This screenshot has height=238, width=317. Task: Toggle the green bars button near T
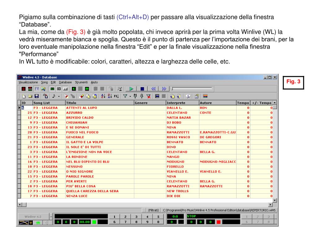(x=38, y=223)
